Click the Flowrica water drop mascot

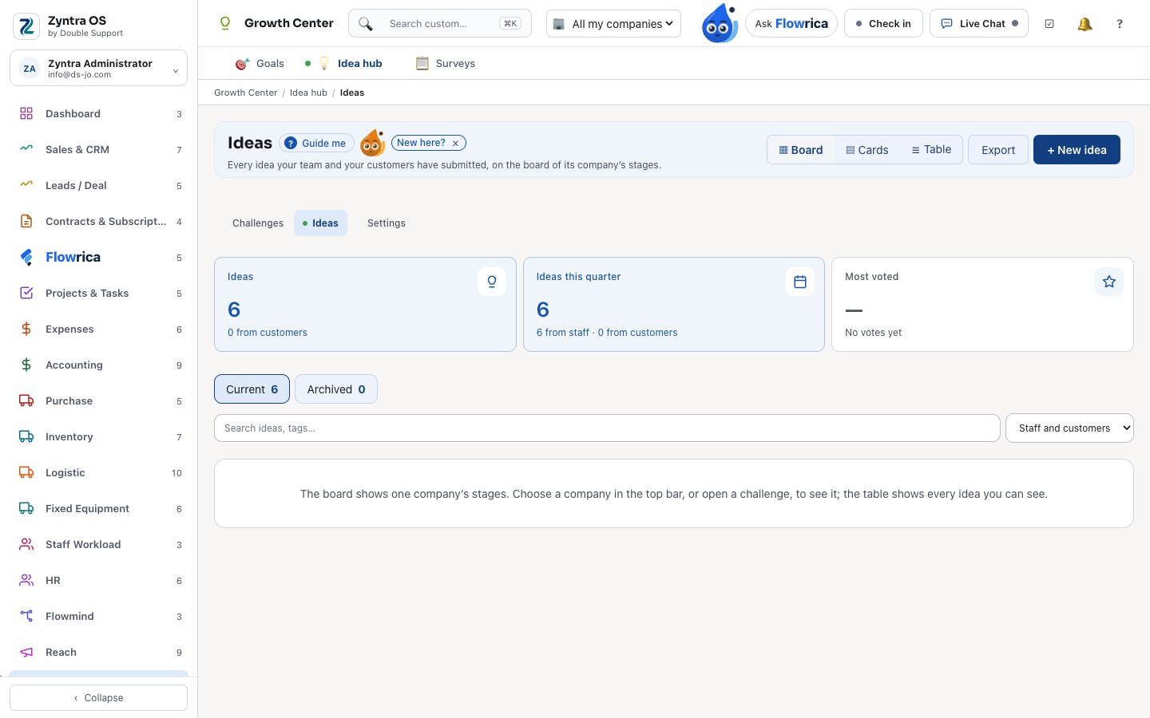tap(720, 23)
